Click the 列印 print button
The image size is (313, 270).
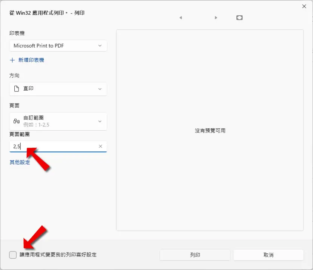coord(195,255)
